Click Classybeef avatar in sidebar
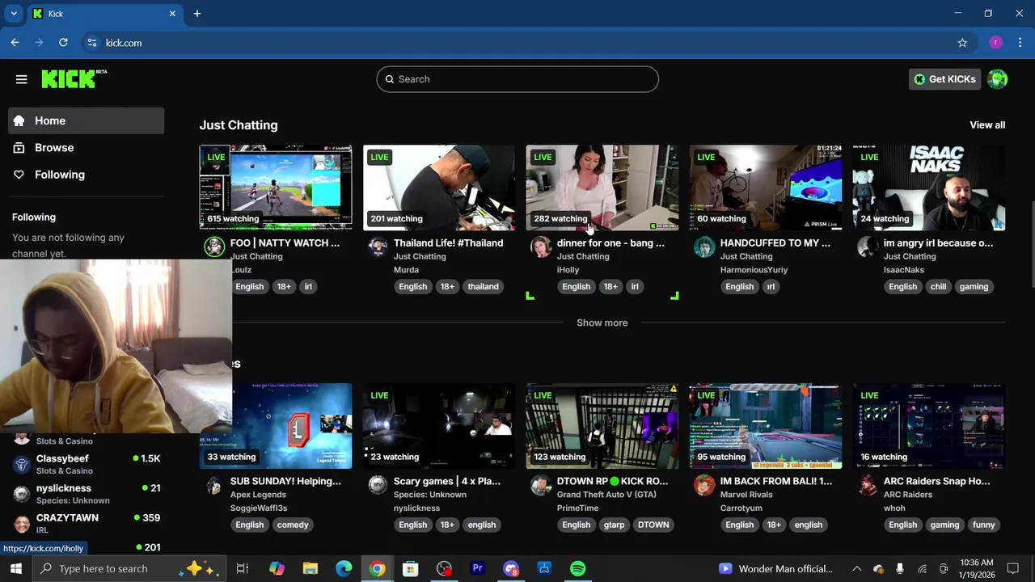The image size is (1035, 582). click(22, 464)
